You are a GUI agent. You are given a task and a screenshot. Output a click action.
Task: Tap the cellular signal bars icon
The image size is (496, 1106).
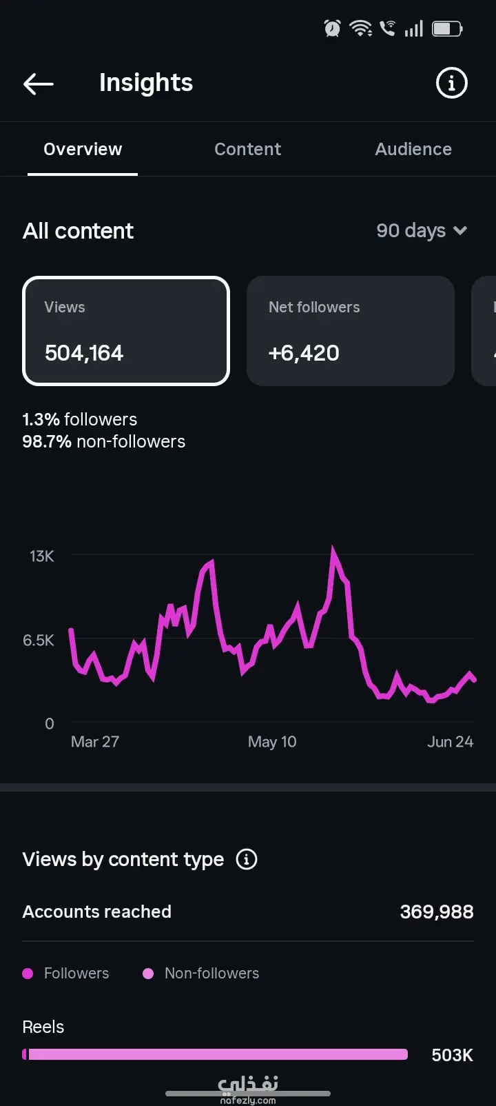(413, 28)
